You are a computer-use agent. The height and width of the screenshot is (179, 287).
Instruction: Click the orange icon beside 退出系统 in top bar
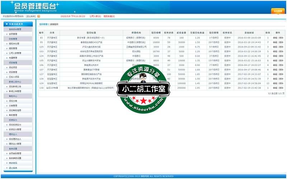[39, 17]
